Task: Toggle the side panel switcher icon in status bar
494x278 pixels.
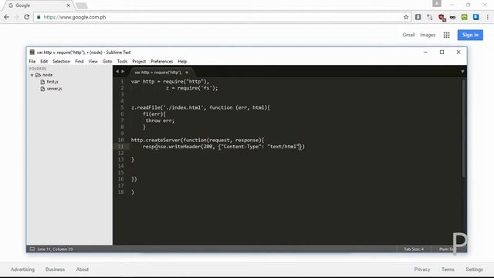Action: pos(32,249)
